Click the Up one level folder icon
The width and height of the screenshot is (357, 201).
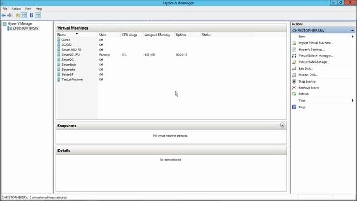(x=17, y=16)
